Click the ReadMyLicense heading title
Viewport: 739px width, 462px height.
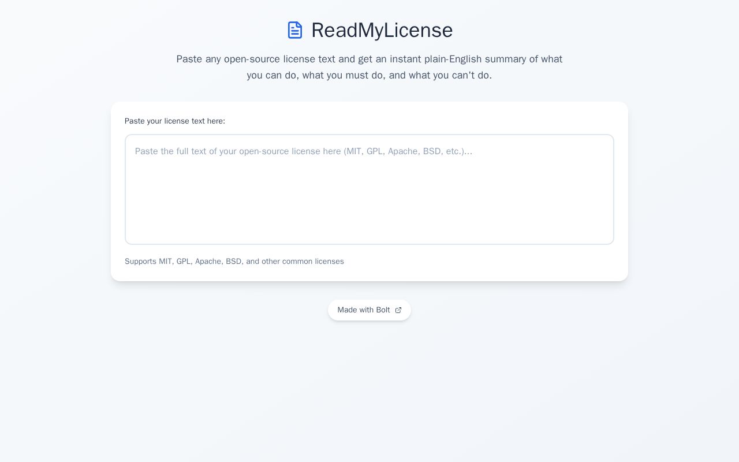tap(382, 30)
